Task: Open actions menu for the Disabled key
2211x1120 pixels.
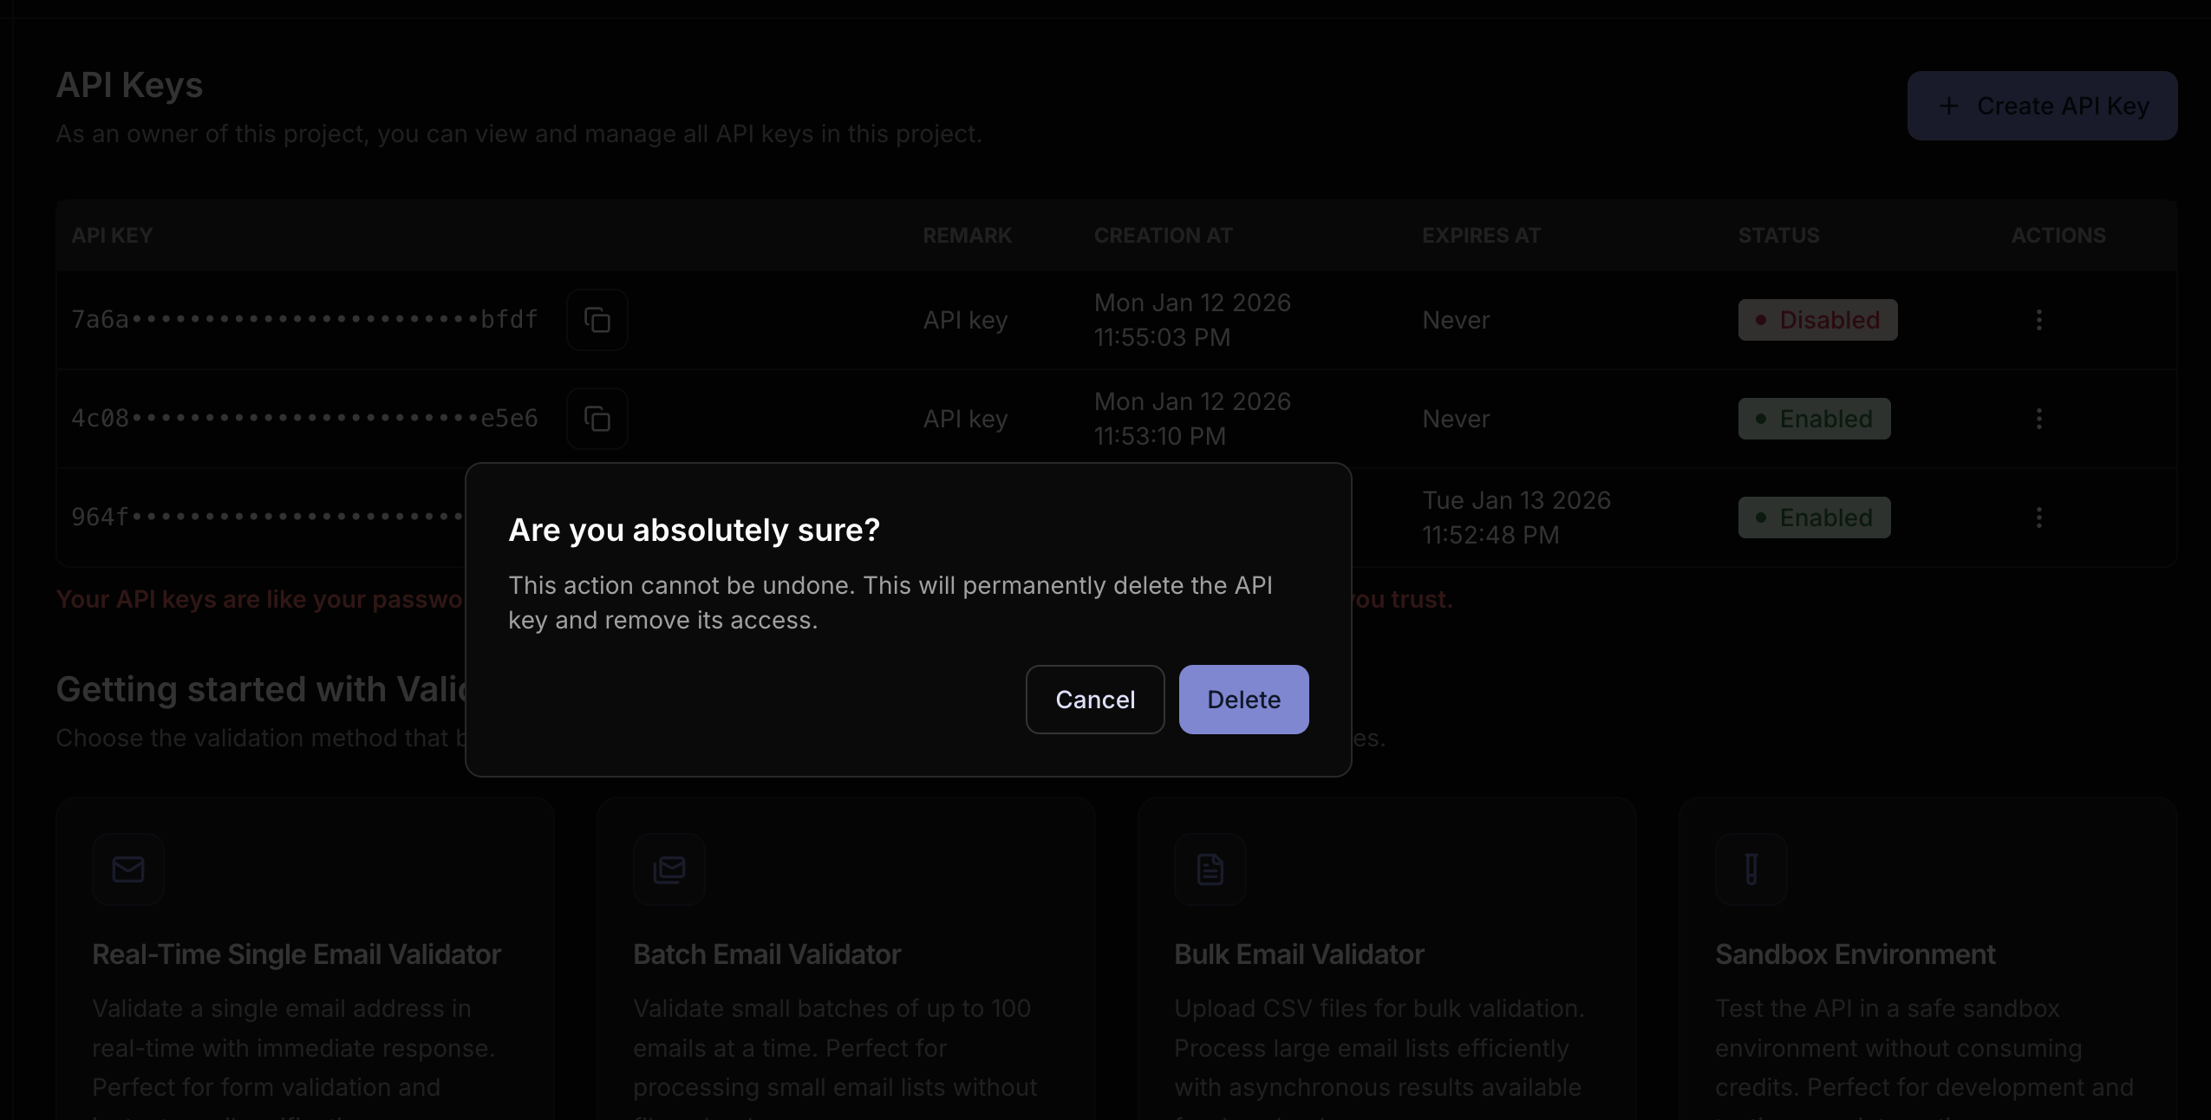Action: coord(2038,320)
